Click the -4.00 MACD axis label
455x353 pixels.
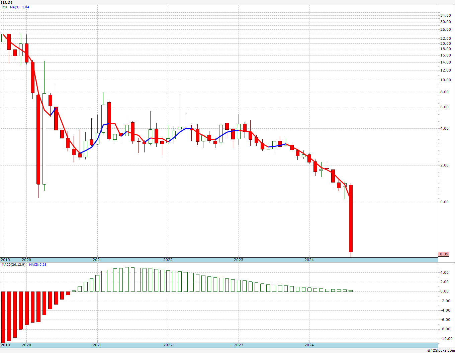(445, 310)
